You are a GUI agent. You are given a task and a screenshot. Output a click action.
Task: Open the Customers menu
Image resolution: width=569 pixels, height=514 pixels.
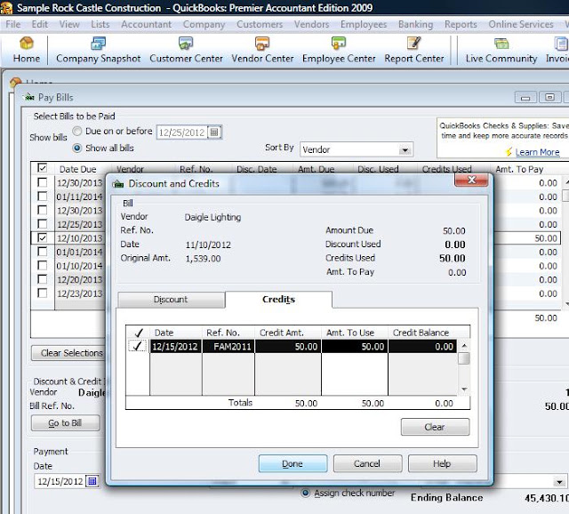(x=260, y=24)
